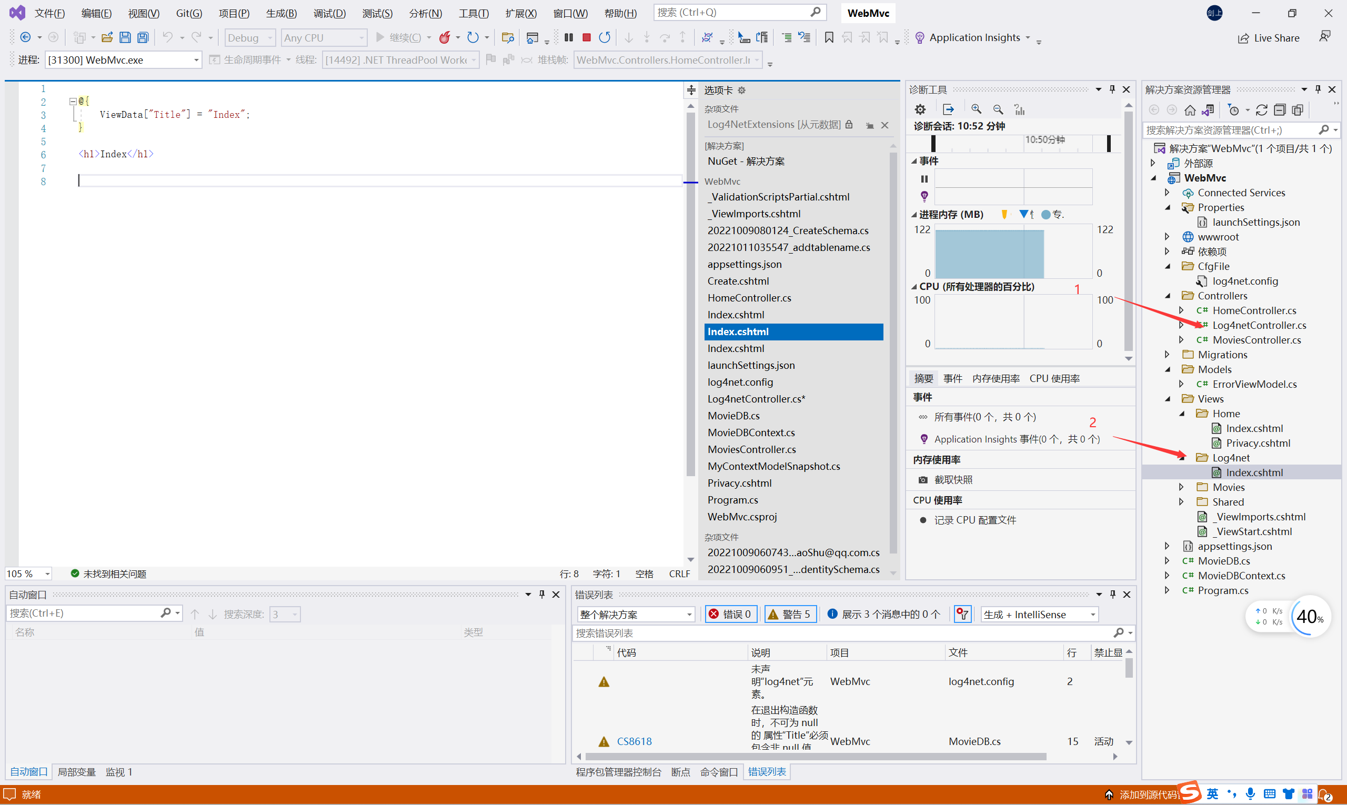Open the Debug menu (调试)

tap(329, 13)
